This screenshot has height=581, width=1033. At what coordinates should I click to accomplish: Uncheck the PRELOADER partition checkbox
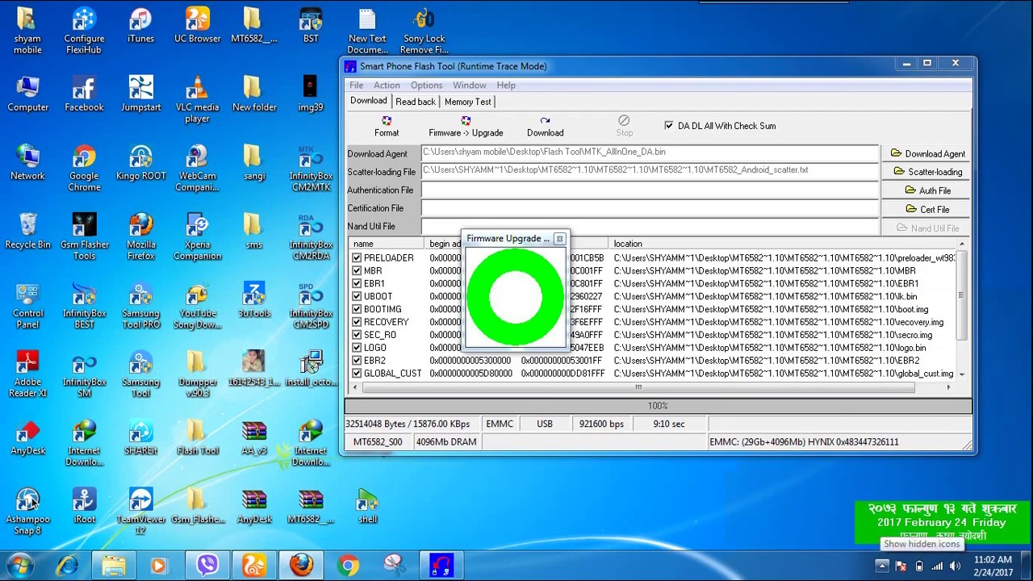click(x=357, y=257)
